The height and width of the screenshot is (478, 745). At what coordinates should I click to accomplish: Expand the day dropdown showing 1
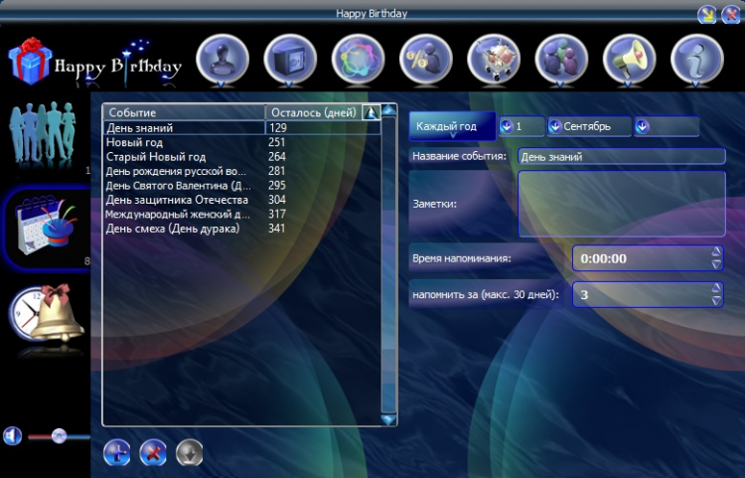click(x=507, y=127)
